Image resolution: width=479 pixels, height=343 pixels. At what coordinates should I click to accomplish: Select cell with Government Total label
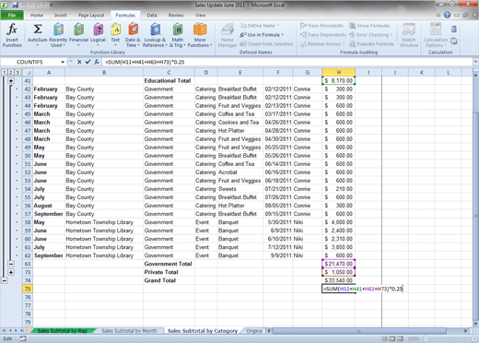pos(169,264)
